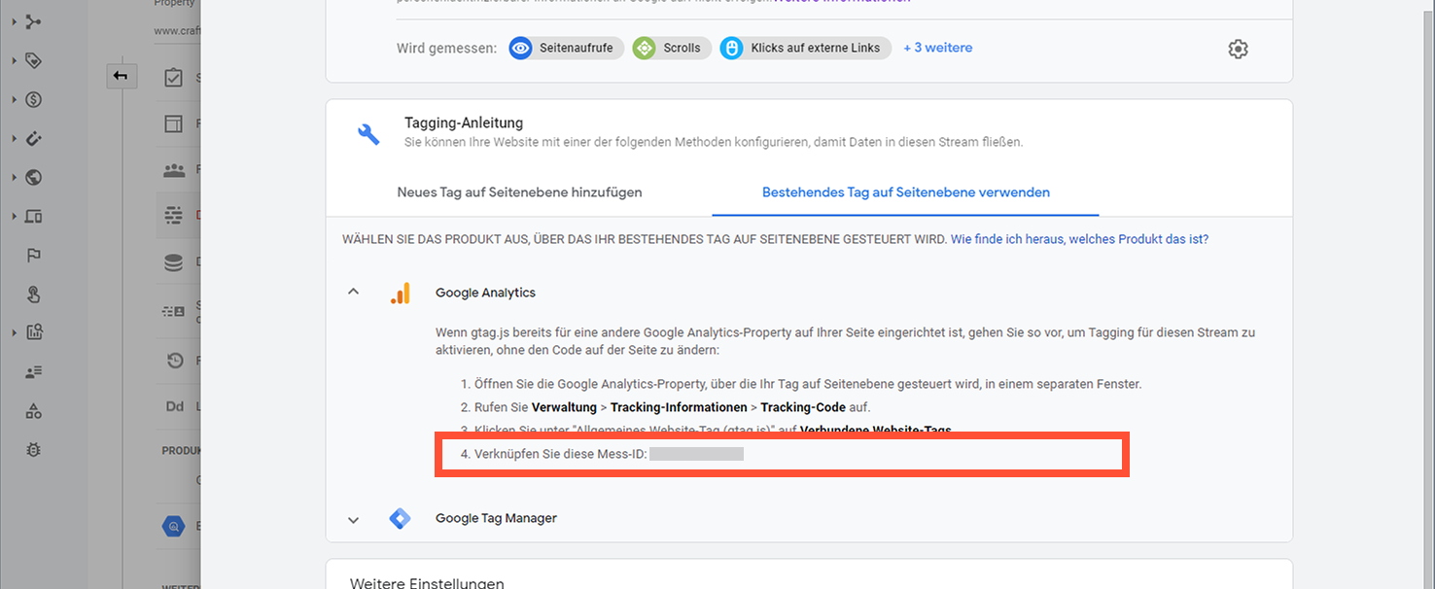This screenshot has height=589, width=1435.
Task: Open the dollar monetization icon in sidebar
Action: click(34, 99)
